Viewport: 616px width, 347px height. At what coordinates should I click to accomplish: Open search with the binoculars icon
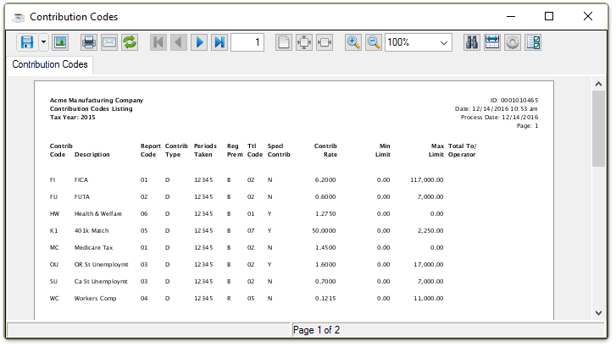472,42
